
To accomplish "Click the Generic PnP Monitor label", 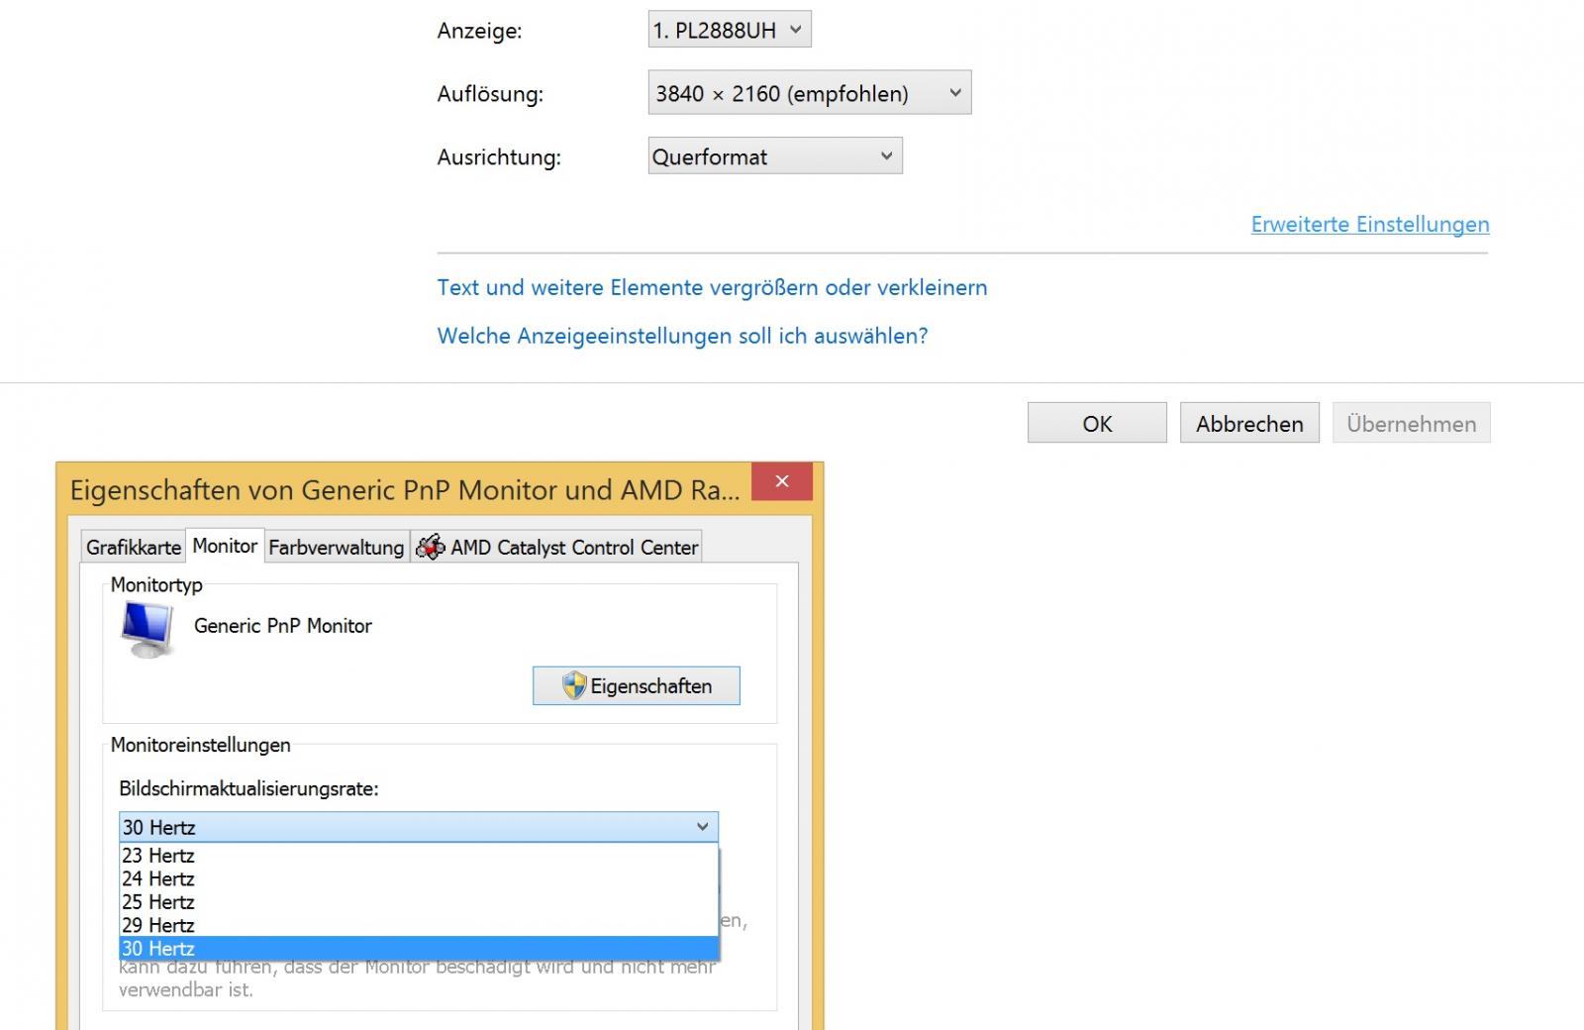I will tap(283, 626).
